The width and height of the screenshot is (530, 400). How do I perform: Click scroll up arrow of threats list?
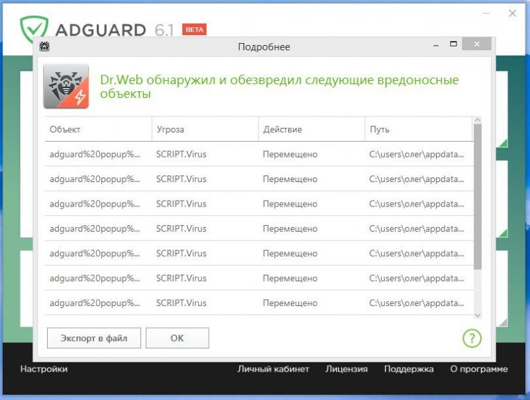[x=478, y=121]
